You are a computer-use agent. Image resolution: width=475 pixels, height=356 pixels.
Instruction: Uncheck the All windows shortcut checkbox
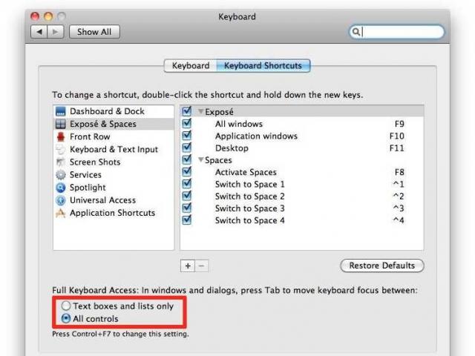click(187, 124)
